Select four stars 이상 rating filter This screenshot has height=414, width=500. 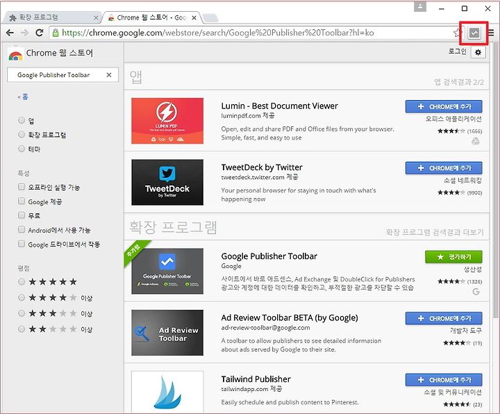[x=22, y=297]
